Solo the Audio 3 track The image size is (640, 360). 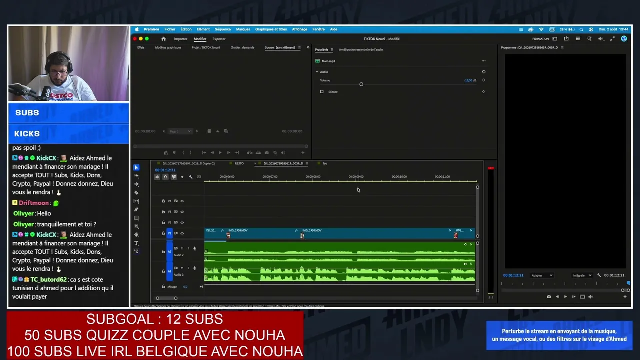click(188, 268)
